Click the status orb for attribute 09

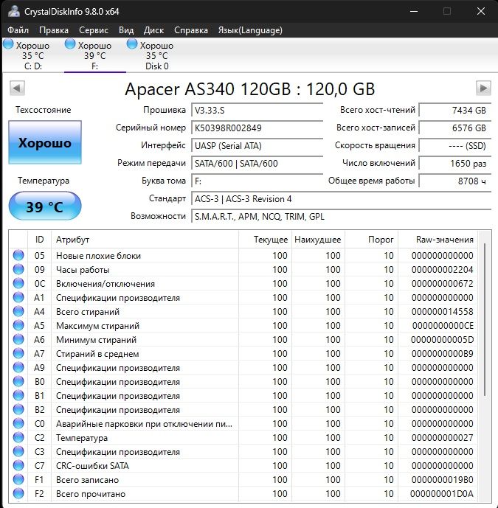point(18,269)
